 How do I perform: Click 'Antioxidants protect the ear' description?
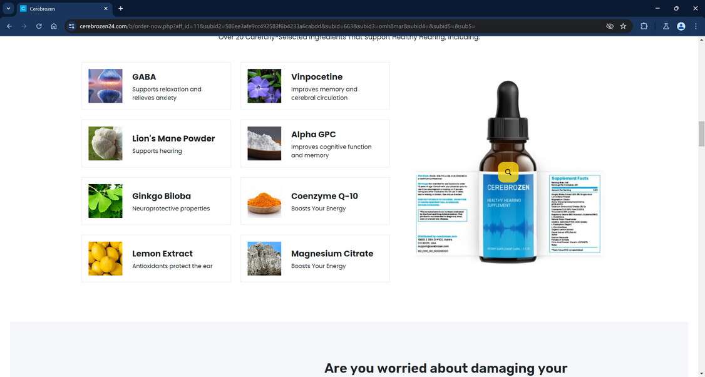pyautogui.click(x=172, y=266)
